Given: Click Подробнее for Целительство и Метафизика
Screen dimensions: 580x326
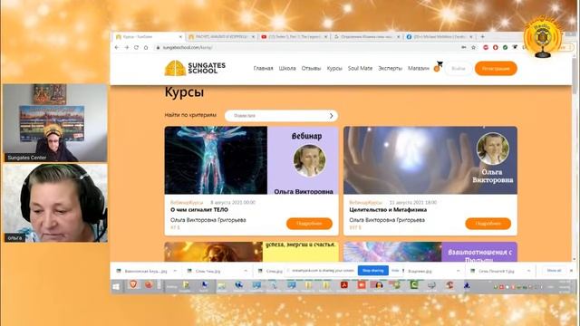Looking at the screenshot, I should [488, 224].
